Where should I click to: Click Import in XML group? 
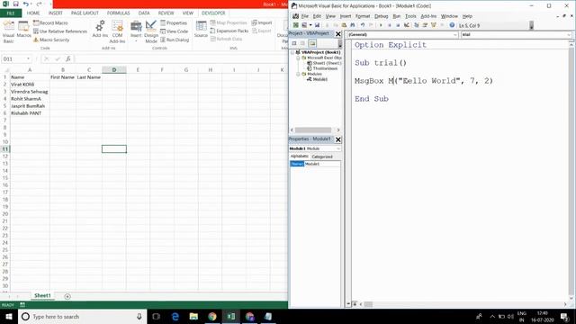tap(262, 22)
